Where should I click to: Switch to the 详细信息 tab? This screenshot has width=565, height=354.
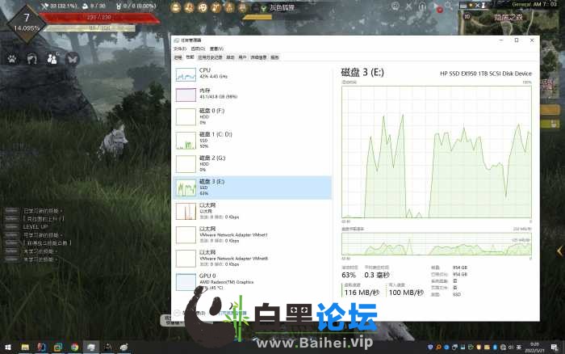(x=258, y=57)
